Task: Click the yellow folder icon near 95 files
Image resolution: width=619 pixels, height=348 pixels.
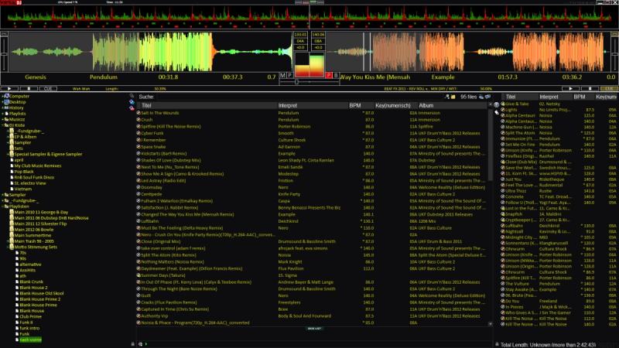Action: pos(453,97)
